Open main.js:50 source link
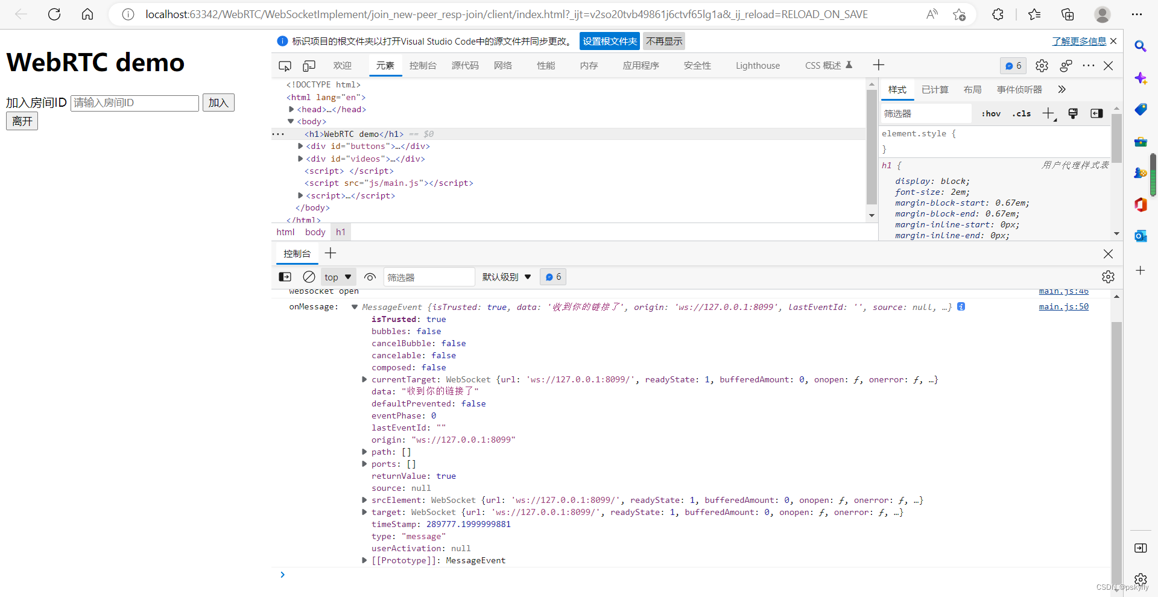 click(x=1064, y=306)
